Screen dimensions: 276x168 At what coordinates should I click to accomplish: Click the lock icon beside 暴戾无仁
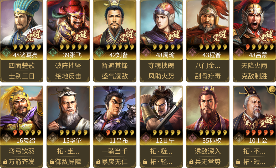pos(98,162)
